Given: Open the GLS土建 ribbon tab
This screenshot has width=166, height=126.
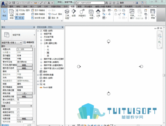Looking at the screenshot, I should [118, 7].
